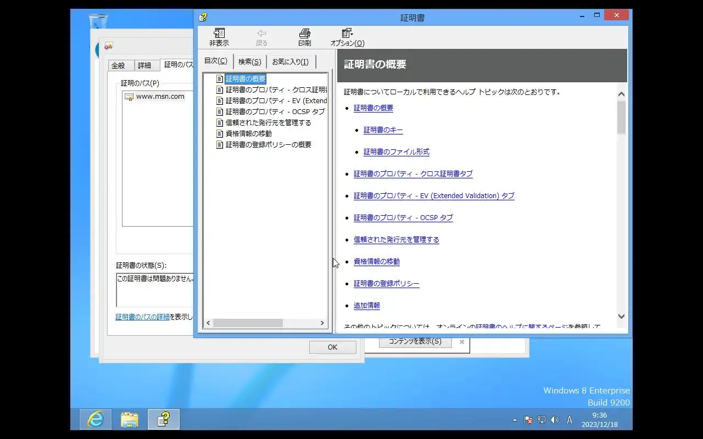Click the content pane vertical scrollbar thumb

click(621, 117)
